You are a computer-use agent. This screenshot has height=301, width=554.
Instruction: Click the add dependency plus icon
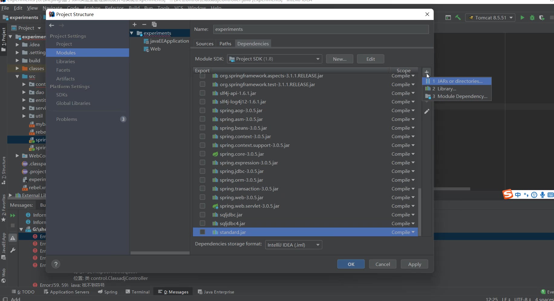point(427,72)
